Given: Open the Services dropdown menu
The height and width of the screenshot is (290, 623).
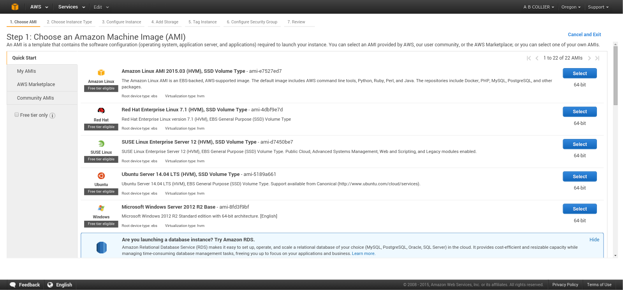Looking at the screenshot, I should coord(72,7).
